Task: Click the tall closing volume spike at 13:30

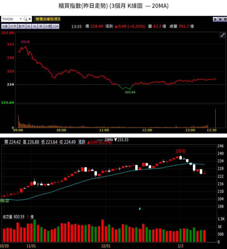Action: point(215,118)
